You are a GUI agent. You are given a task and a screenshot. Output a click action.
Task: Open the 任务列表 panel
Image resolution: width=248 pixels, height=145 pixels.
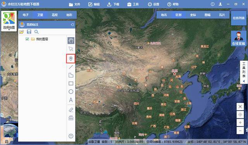click(x=239, y=18)
